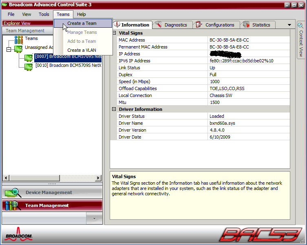The image size is (307, 245).
Task: Open the tab overflow dropdown arrow
Action: pyautogui.click(x=289, y=25)
